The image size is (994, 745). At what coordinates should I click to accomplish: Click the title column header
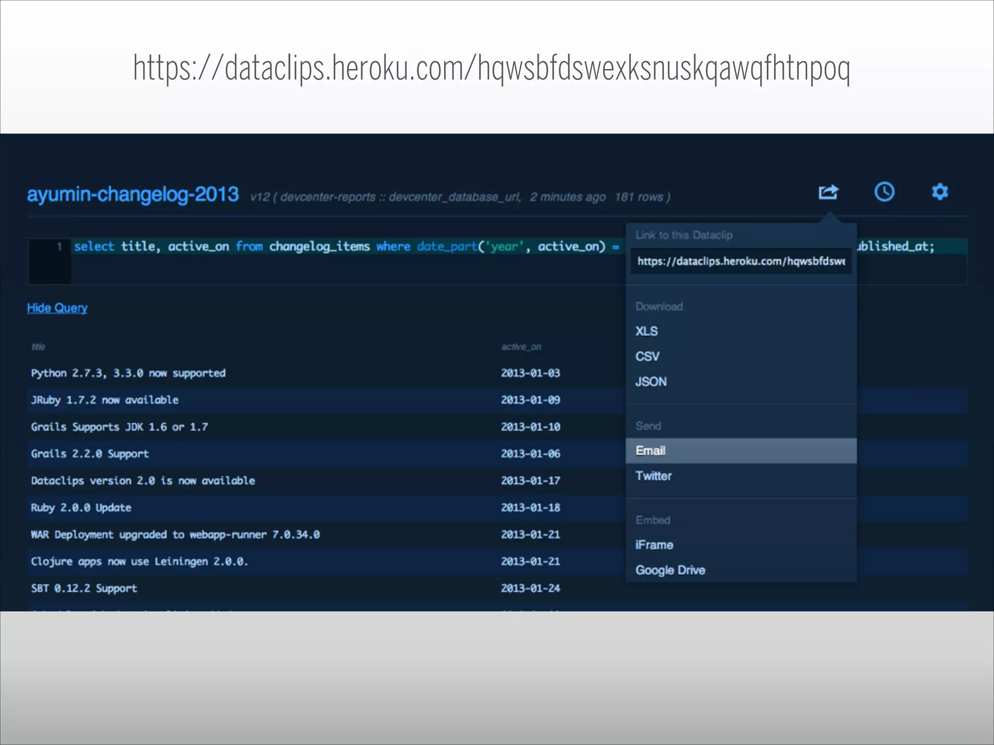point(38,346)
